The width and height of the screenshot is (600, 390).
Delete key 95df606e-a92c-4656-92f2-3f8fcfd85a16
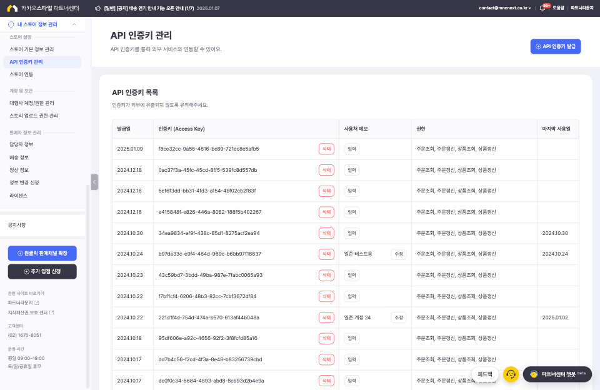pos(326,338)
